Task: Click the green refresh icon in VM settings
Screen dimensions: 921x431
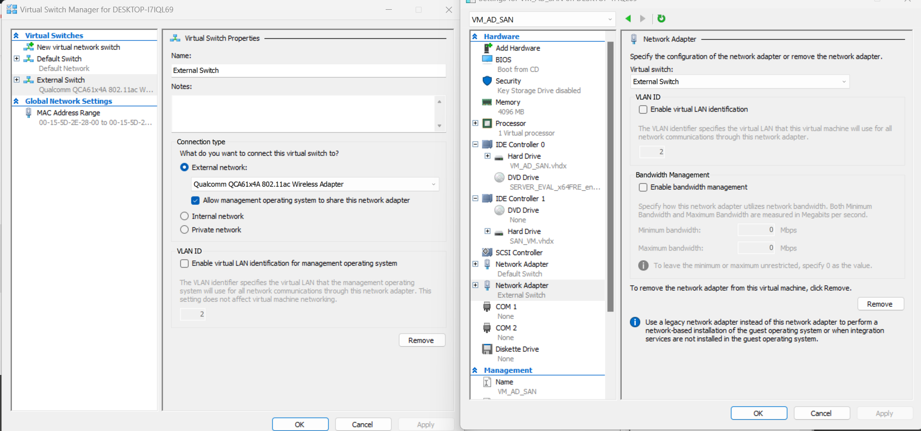Action: click(x=661, y=19)
